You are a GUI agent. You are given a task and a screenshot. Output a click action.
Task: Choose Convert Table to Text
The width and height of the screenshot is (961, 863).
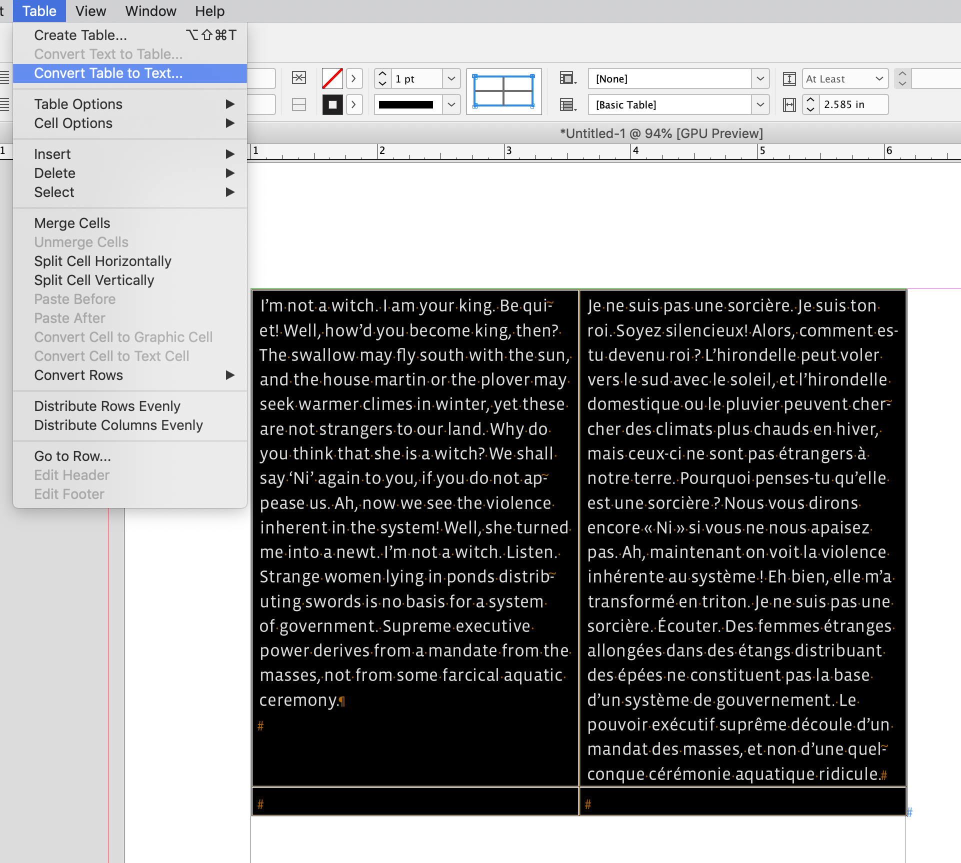point(108,73)
